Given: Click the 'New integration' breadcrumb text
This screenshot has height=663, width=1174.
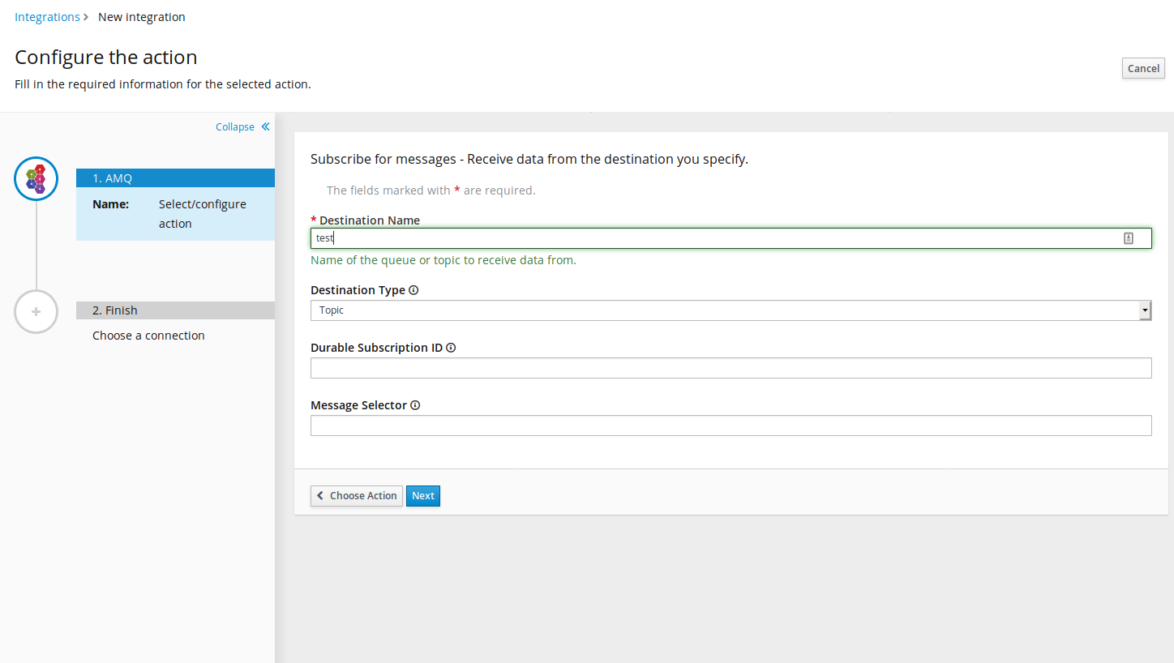Looking at the screenshot, I should click(142, 17).
